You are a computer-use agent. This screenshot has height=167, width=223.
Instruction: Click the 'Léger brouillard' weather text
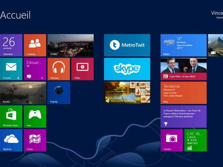(185, 45)
